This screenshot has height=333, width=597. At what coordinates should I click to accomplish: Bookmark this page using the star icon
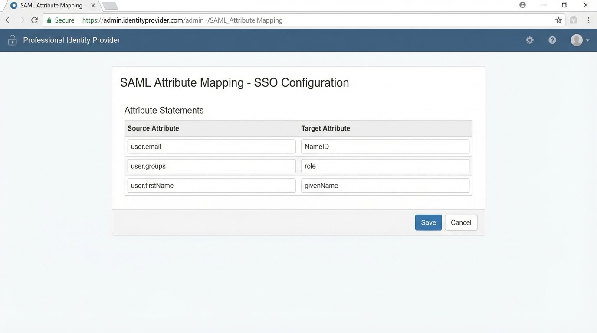(x=558, y=20)
